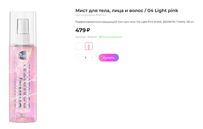Click the quantity input field

(86, 58)
